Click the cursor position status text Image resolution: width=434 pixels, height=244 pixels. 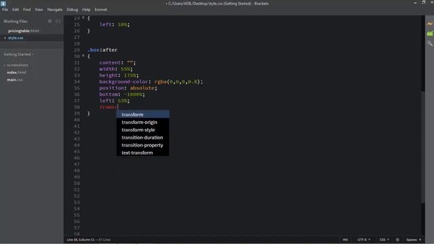[81, 239]
